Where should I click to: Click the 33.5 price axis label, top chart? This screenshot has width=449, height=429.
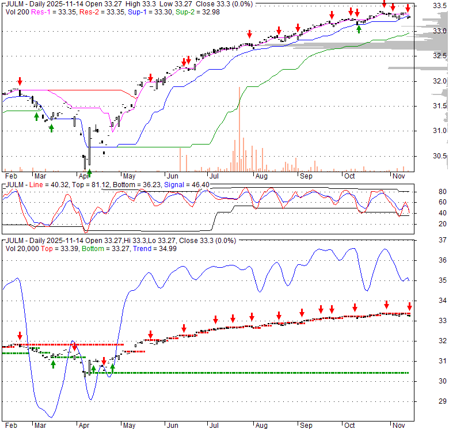coord(440,5)
